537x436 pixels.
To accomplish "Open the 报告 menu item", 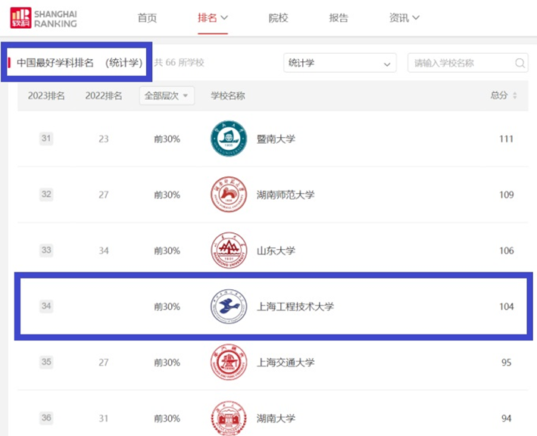I will coord(339,18).
